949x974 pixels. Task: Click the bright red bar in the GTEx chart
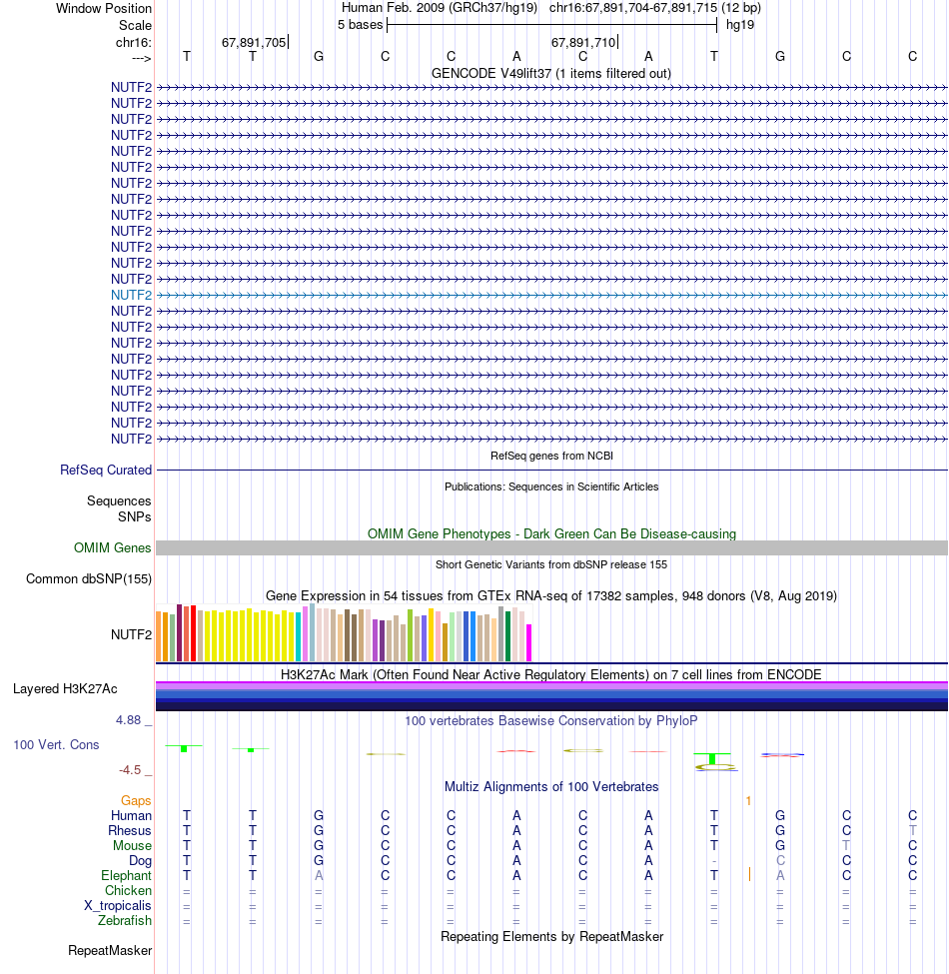click(x=193, y=633)
